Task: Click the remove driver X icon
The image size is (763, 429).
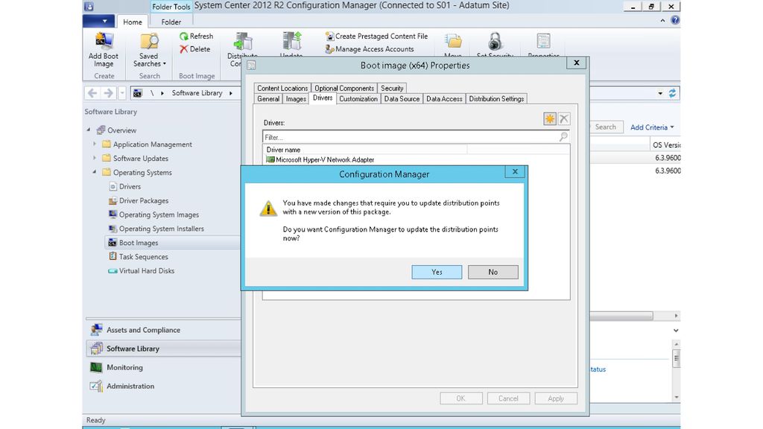Action: tap(564, 118)
